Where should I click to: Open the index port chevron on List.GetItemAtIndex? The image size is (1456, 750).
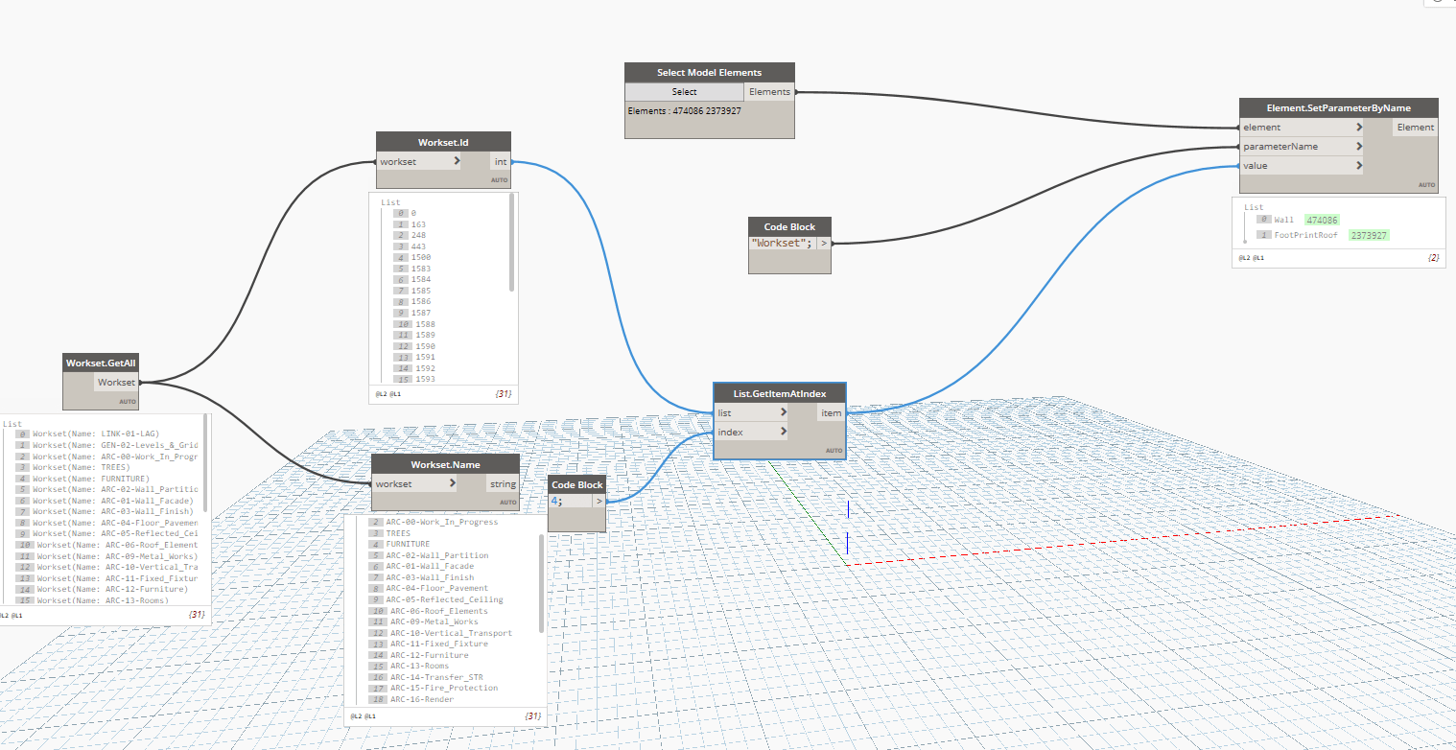point(784,432)
